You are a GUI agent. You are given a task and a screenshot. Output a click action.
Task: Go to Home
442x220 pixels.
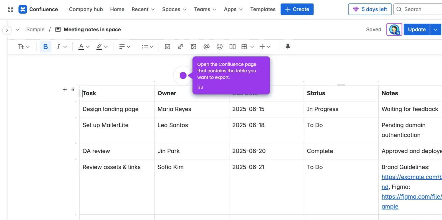[x=117, y=9]
